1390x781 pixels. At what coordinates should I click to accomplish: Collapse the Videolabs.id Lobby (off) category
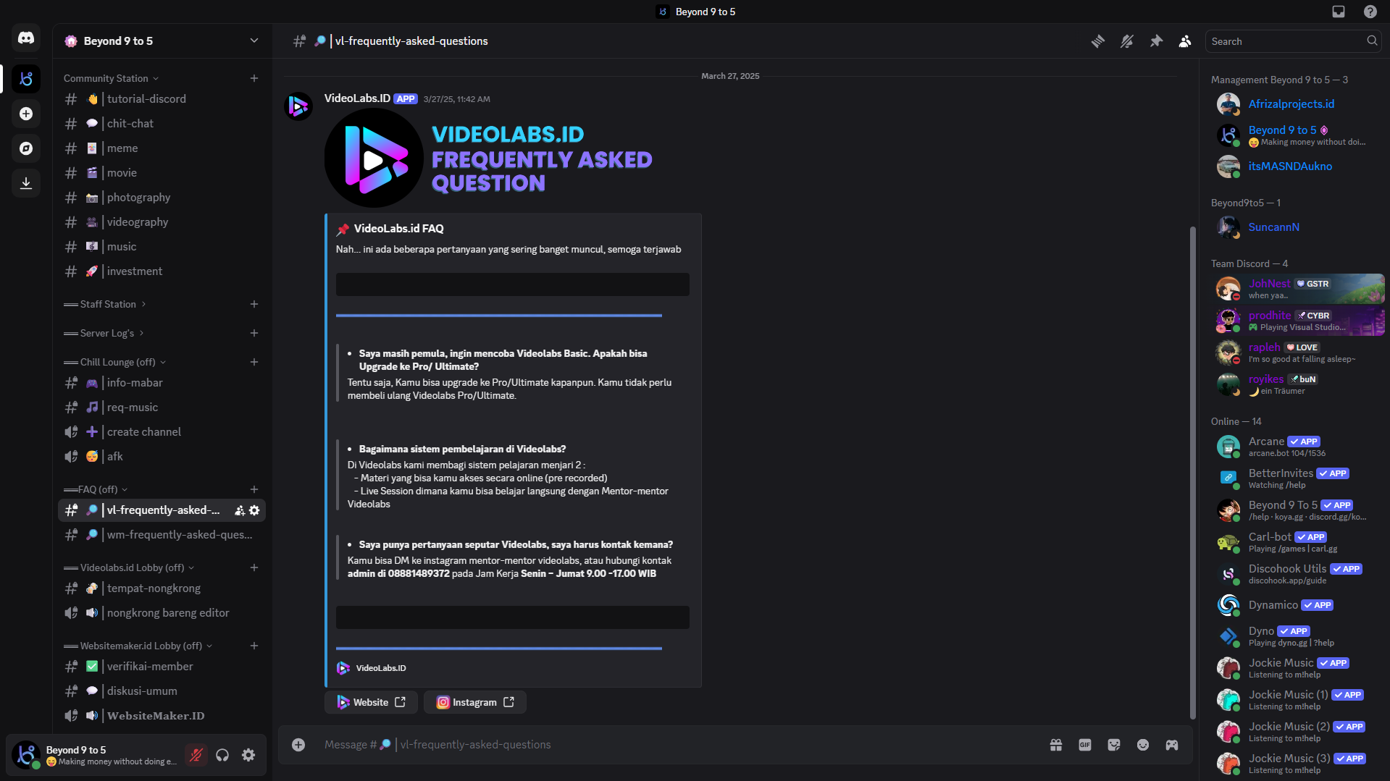[129, 567]
